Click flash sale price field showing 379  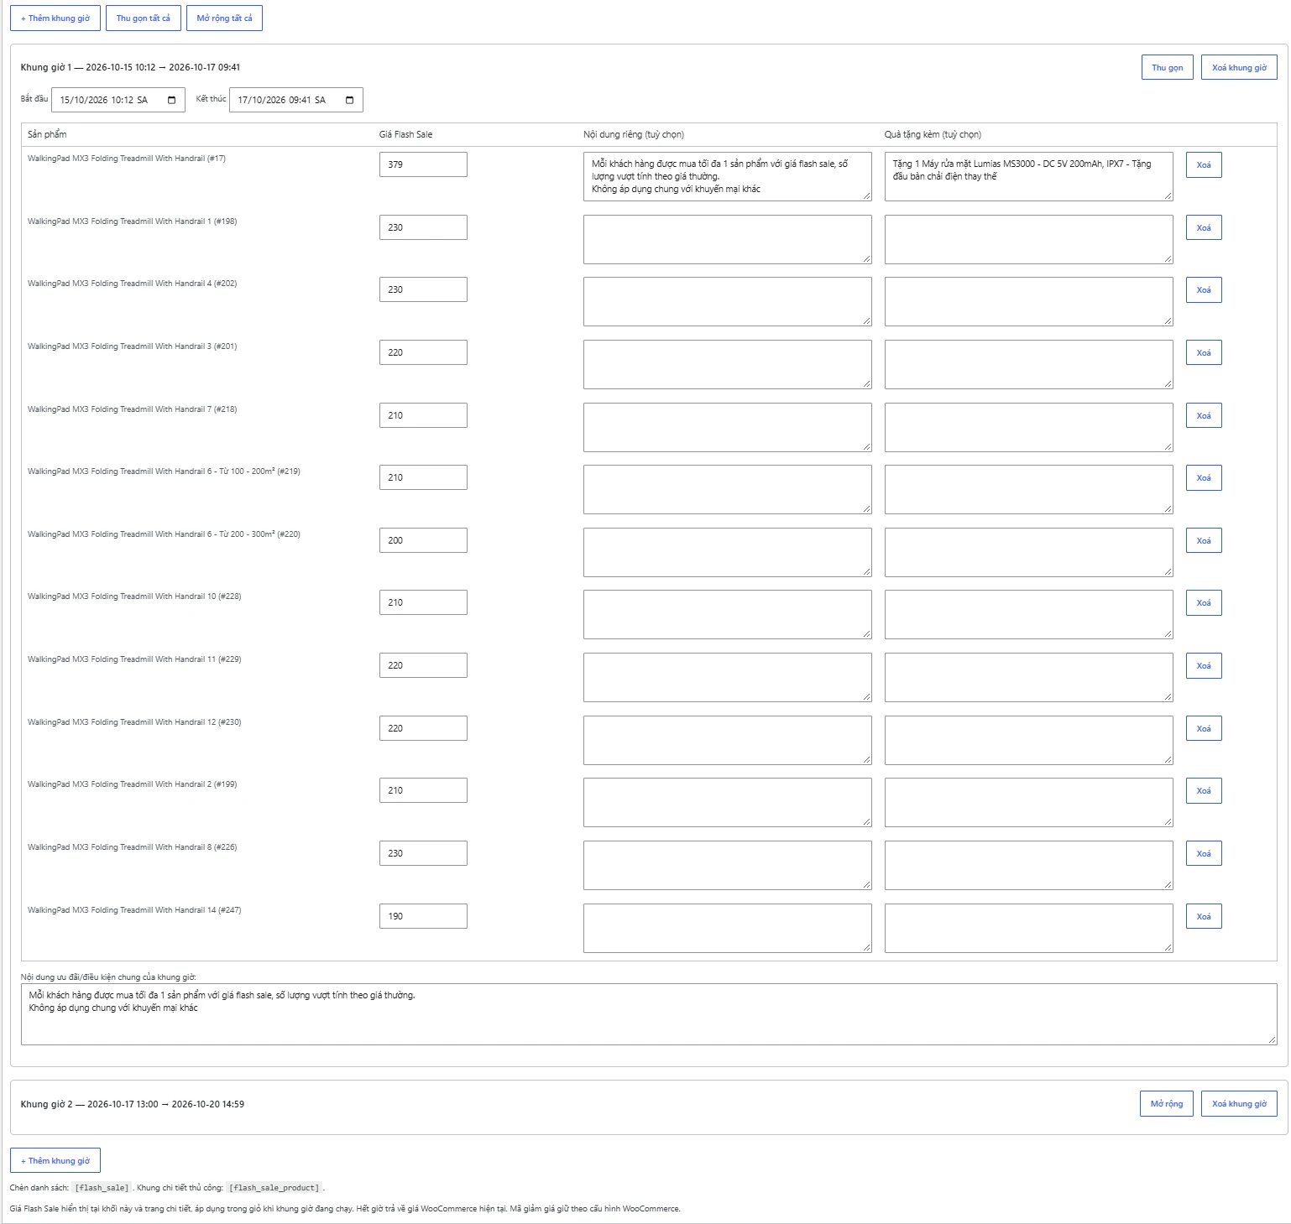point(423,164)
